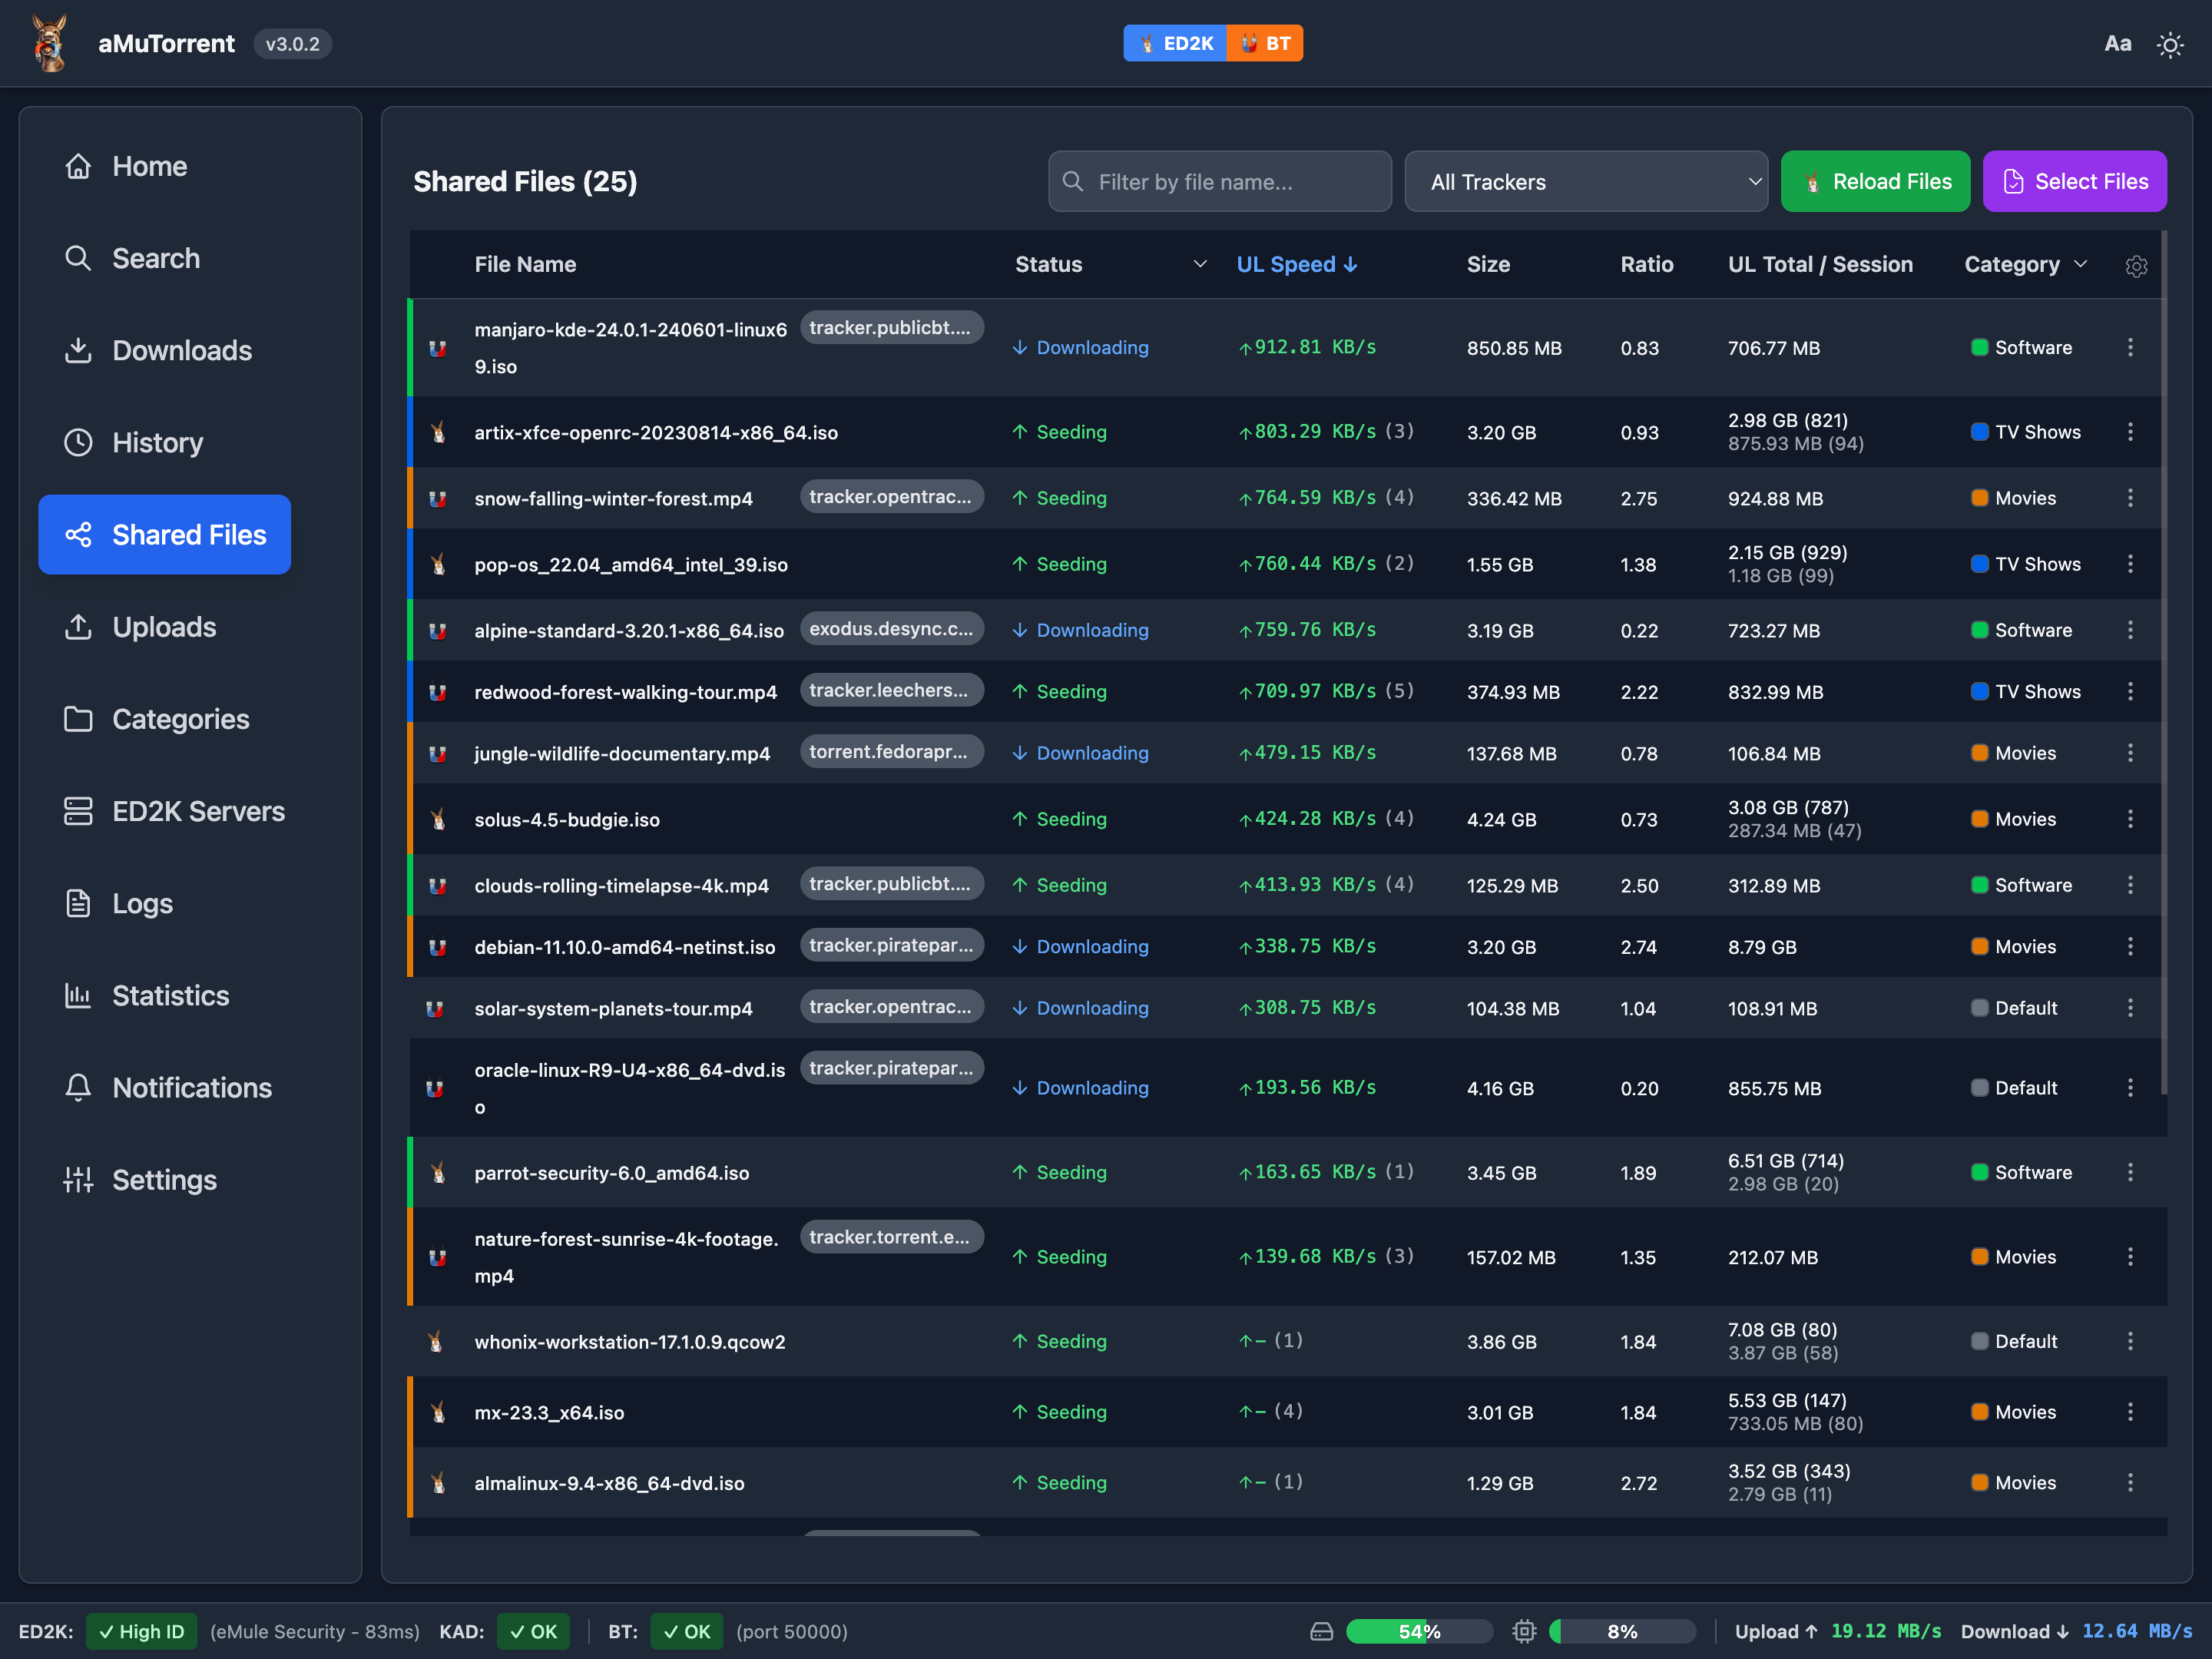Click the Aa font size icon

[2117, 44]
